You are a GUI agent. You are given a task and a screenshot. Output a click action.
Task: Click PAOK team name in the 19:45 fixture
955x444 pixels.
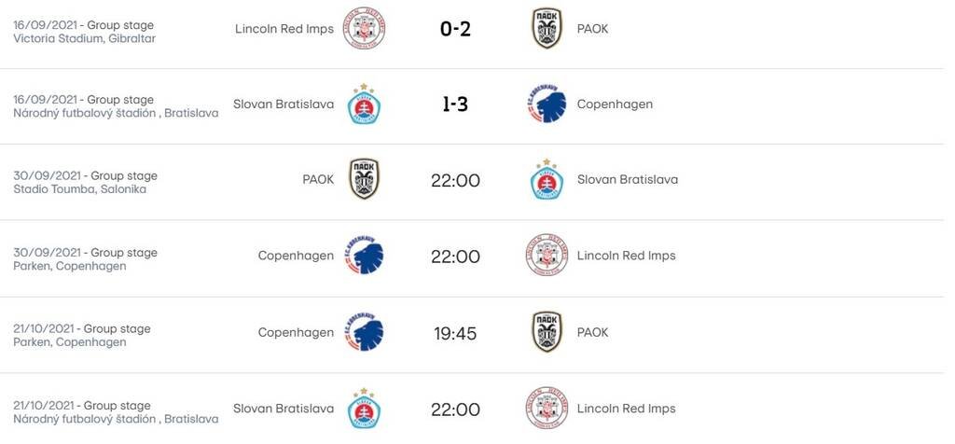point(592,332)
